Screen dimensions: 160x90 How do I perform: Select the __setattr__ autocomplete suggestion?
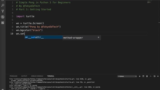click(43, 37)
